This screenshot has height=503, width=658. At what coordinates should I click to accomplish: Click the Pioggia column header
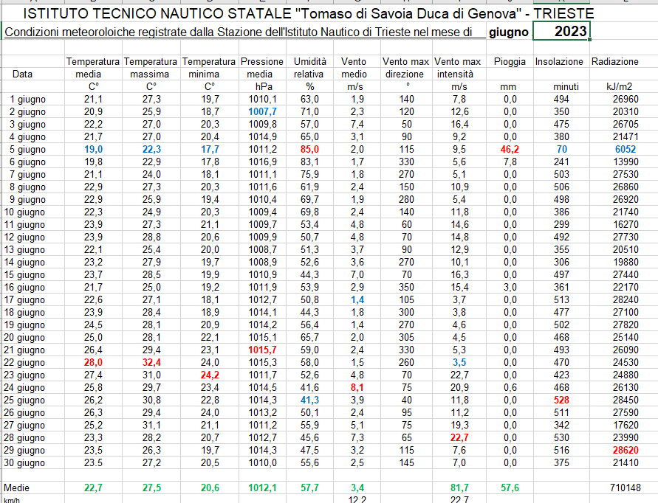[x=510, y=62]
